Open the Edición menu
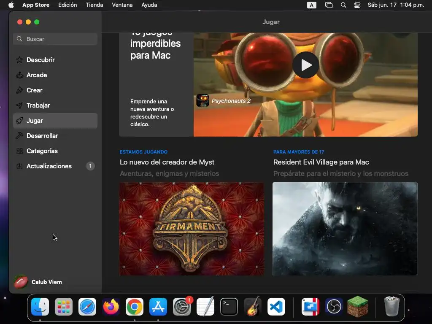 [x=67, y=5]
